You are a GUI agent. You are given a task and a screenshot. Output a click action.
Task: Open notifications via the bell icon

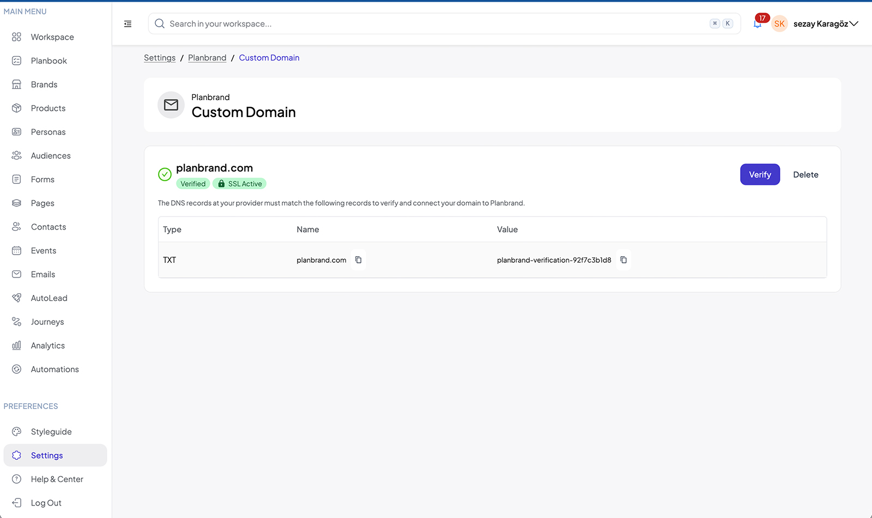758,24
